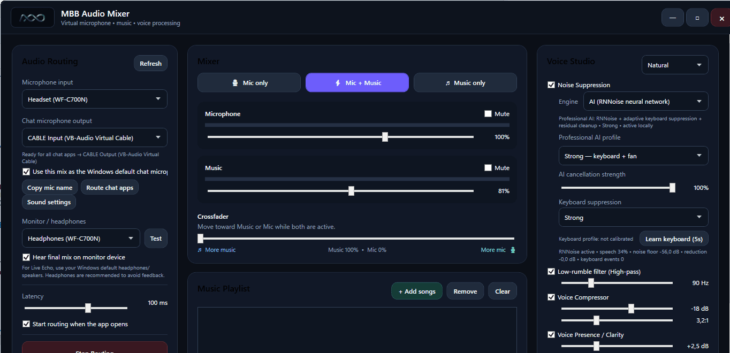730x353 pixels.
Task: Click the AI cancellation strength slider handle
Action: pyautogui.click(x=672, y=188)
